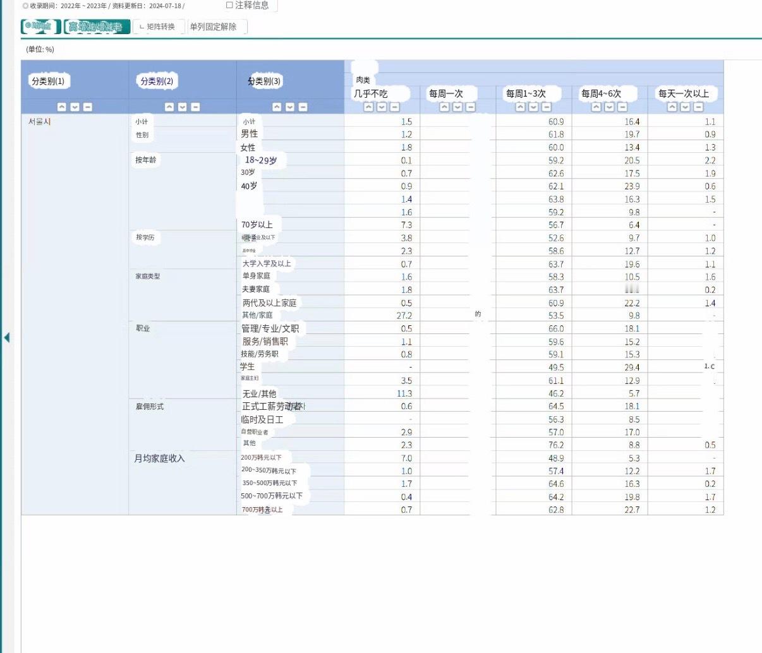
Task: Click the 月均家庭收入 category cell
Action: tap(159, 458)
